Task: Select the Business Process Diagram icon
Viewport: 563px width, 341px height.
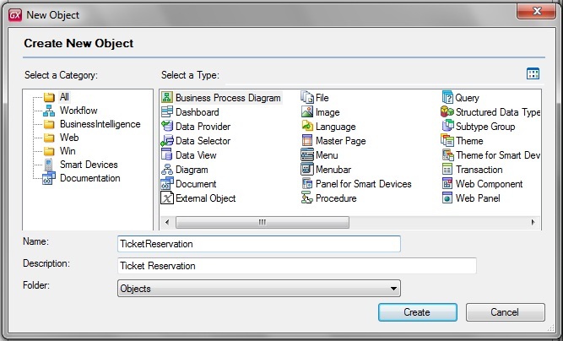Action: tap(167, 98)
